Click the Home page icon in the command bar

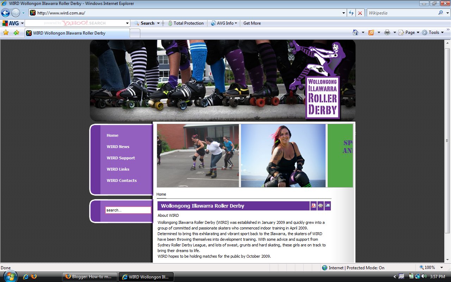tap(356, 32)
